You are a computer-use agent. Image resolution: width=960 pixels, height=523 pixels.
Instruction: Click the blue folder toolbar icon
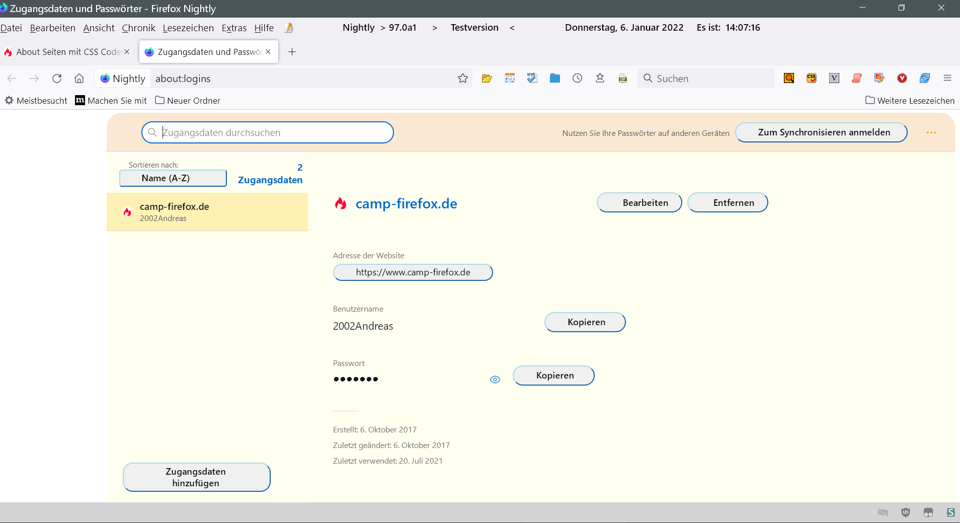554,78
